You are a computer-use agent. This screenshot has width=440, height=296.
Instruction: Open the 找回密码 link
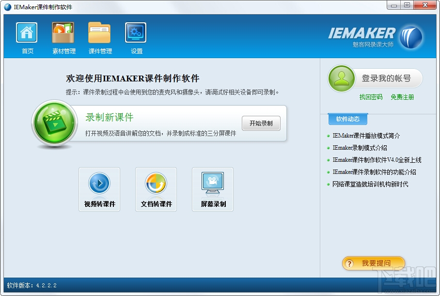(x=371, y=97)
